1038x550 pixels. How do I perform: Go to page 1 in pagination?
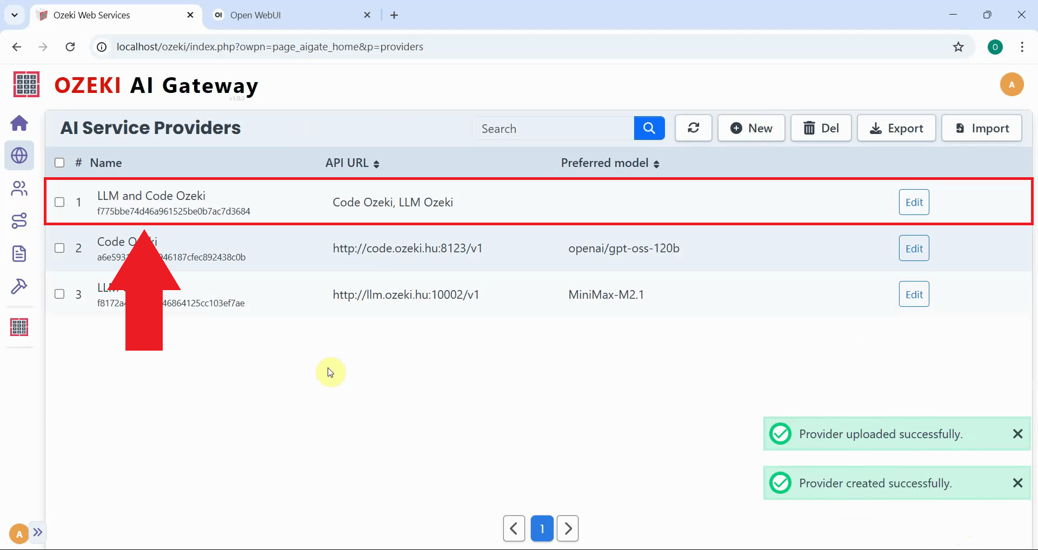(542, 528)
